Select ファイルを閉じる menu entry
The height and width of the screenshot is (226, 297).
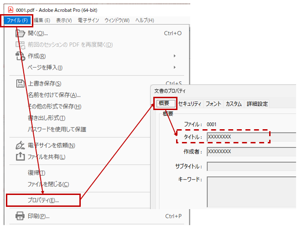48,184
